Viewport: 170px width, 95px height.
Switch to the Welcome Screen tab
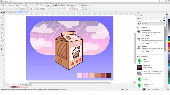(10, 12)
